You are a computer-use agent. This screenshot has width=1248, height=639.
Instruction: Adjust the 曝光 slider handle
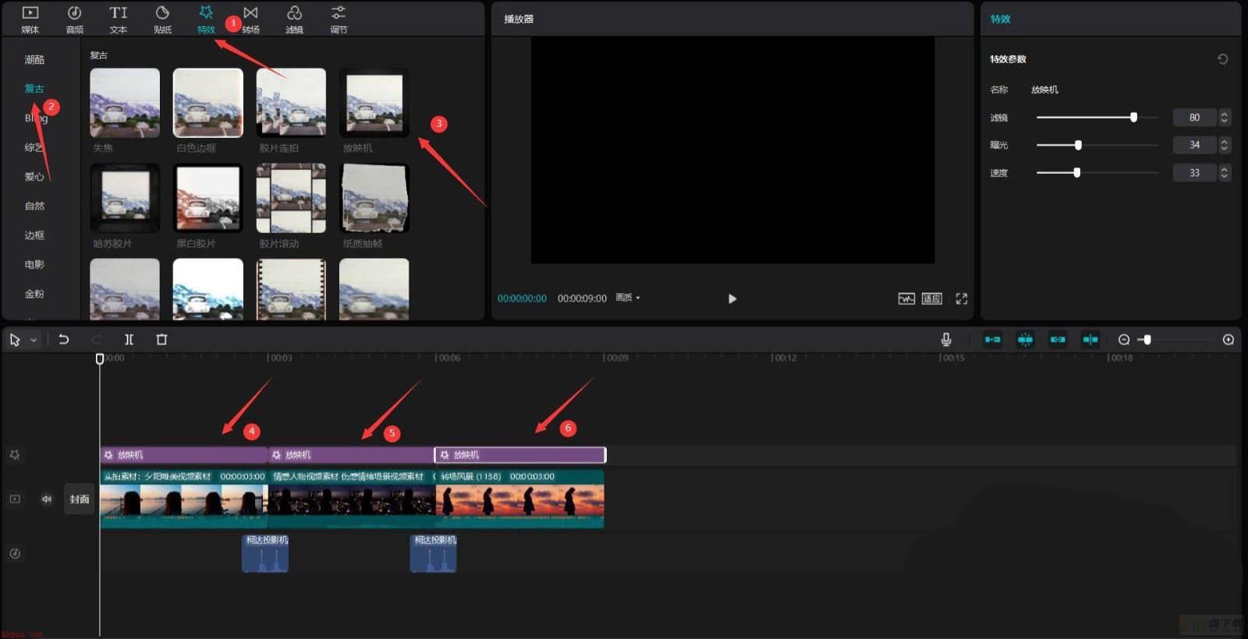pos(1078,145)
